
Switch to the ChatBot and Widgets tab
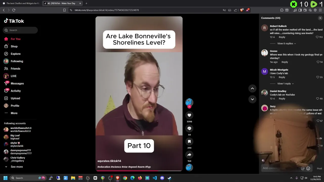coord(21,3)
